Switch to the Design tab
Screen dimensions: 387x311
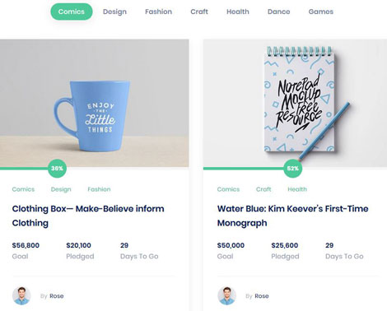114,12
